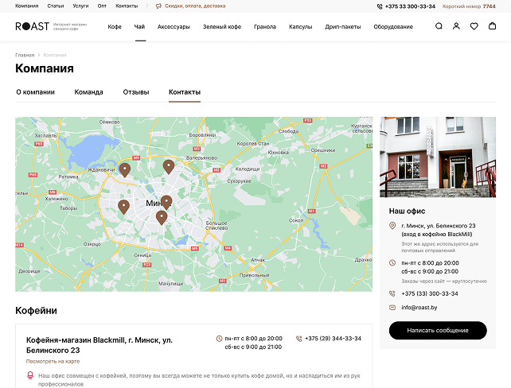Switch to the Команда tab
Screen dimensions: 511x388
tap(88, 92)
